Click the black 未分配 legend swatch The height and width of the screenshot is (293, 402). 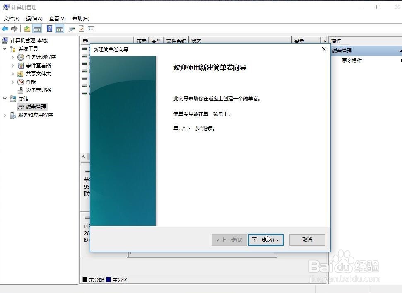[85, 280]
